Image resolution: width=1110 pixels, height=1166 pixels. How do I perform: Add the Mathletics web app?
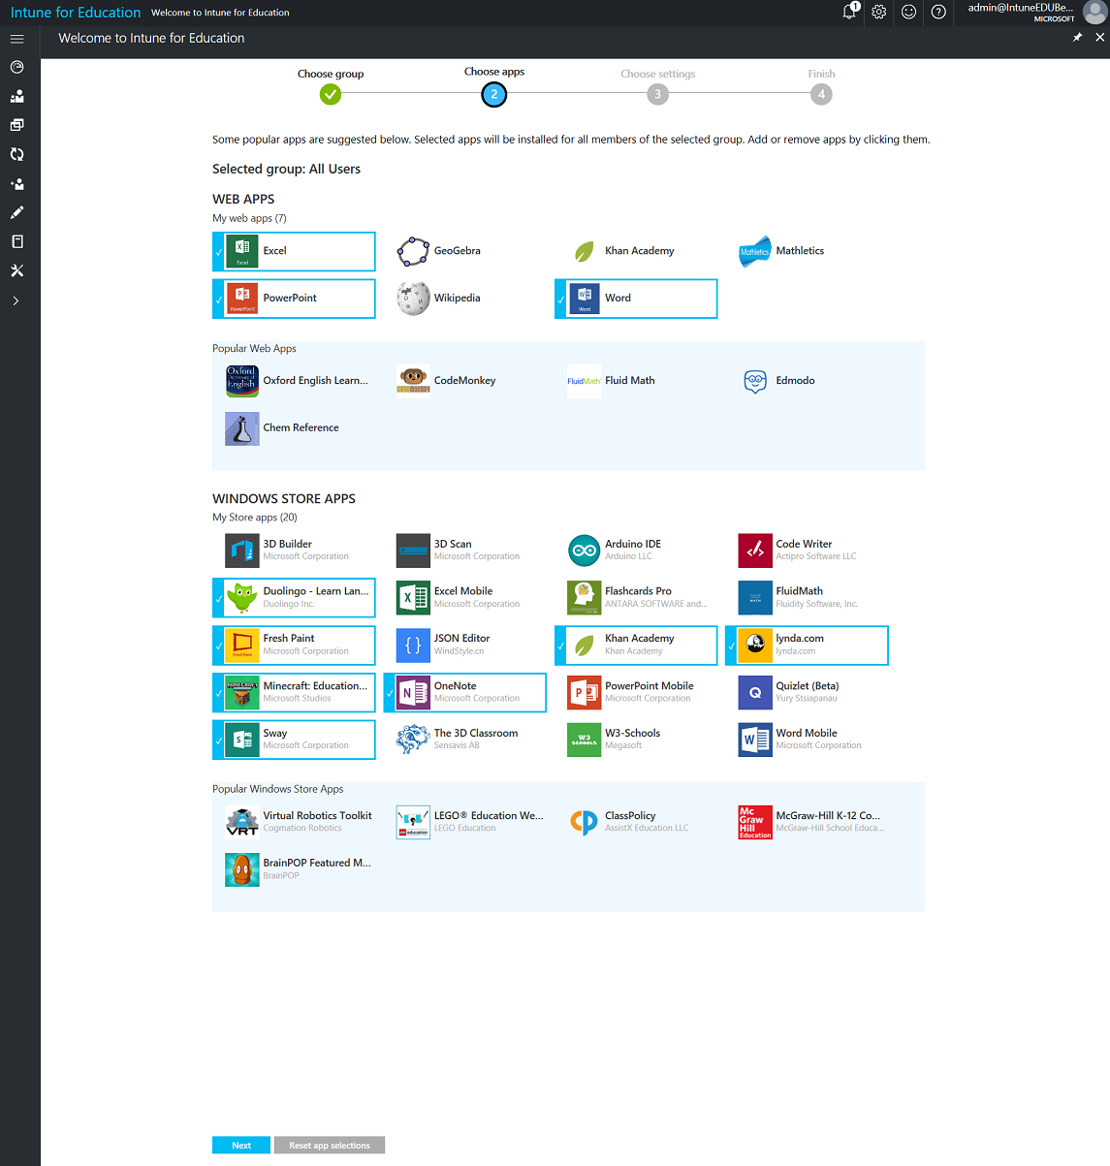807,251
